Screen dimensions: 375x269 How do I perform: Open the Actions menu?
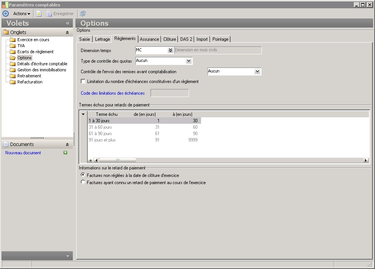pos(22,14)
